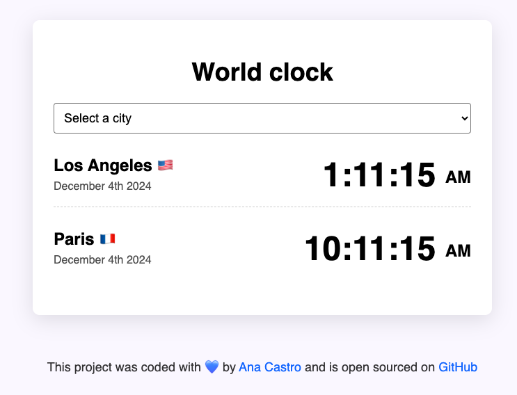Click the blue heart icon in footer

coord(212,367)
